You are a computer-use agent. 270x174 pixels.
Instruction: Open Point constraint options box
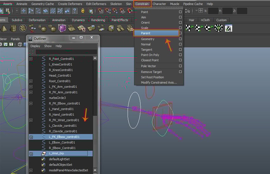click(180, 12)
